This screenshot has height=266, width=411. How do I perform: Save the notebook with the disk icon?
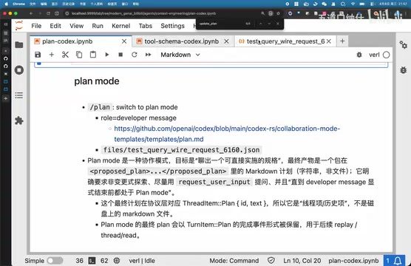(38, 55)
